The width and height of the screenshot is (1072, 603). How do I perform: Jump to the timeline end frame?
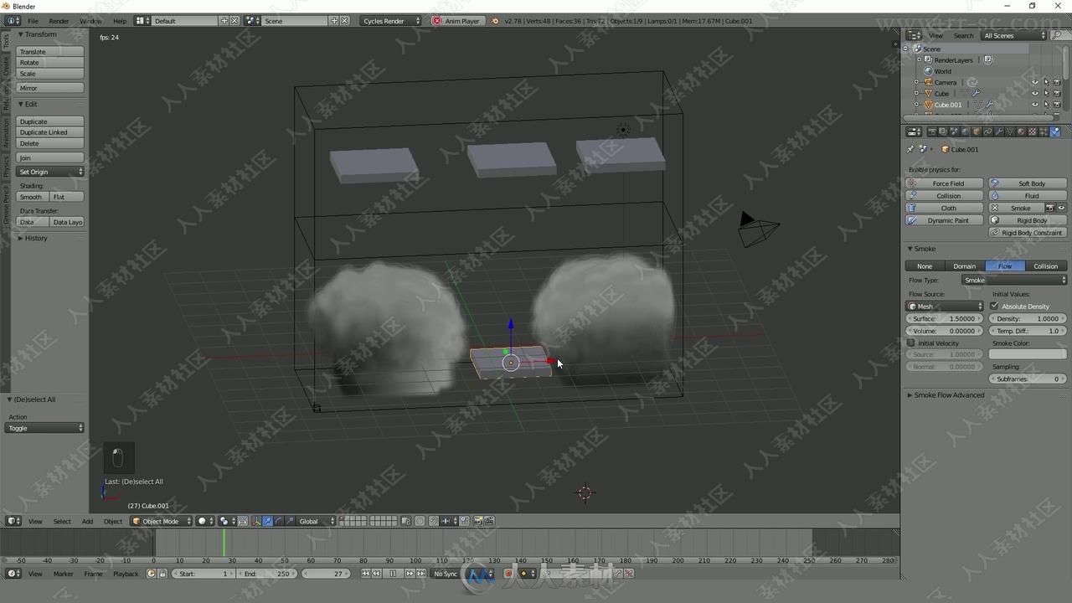coord(421,574)
